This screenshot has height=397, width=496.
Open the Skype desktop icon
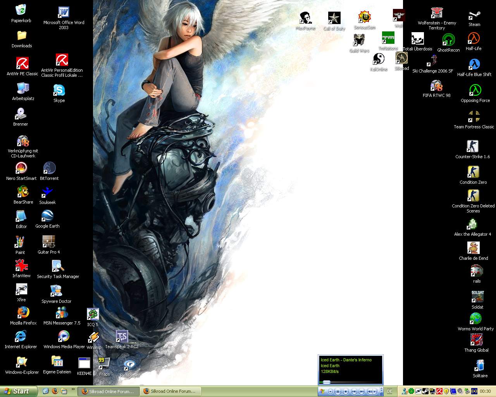[x=59, y=90]
